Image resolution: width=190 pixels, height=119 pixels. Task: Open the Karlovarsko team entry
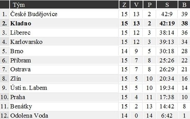[26, 42]
